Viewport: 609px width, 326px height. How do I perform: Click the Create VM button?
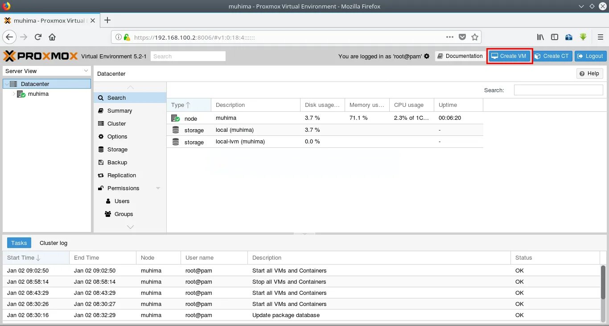coord(509,56)
